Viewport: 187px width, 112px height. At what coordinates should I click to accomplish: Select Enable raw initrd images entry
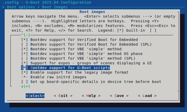[54, 77]
